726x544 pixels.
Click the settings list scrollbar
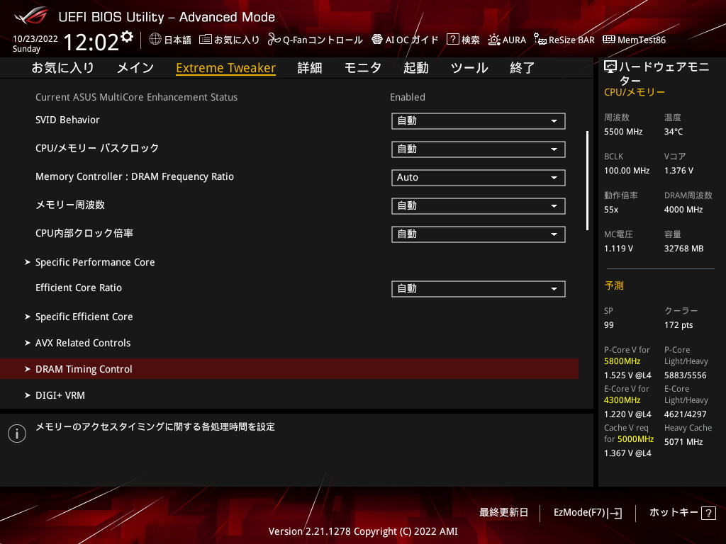pos(587,181)
